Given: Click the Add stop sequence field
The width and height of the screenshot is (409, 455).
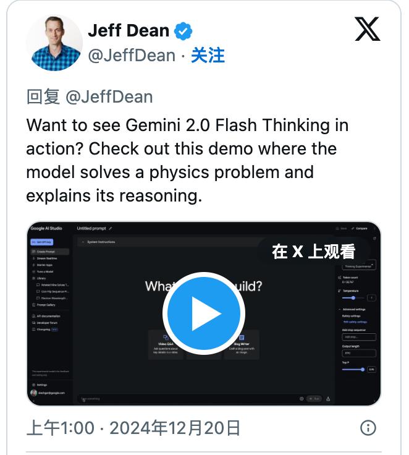Looking at the screenshot, I should click(359, 337).
